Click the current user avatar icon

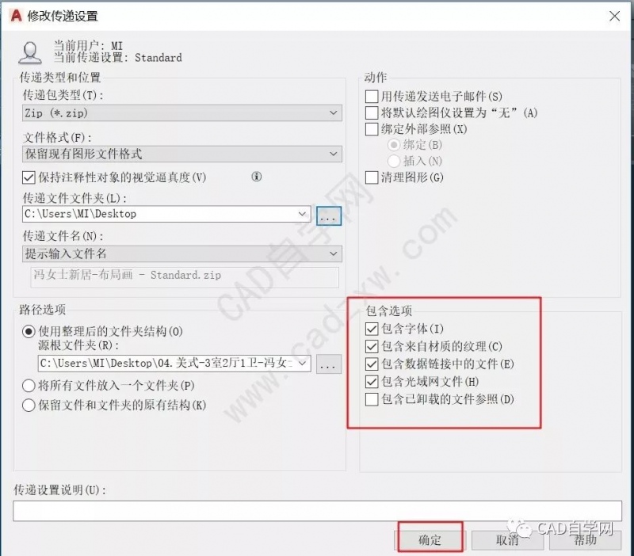[x=30, y=52]
